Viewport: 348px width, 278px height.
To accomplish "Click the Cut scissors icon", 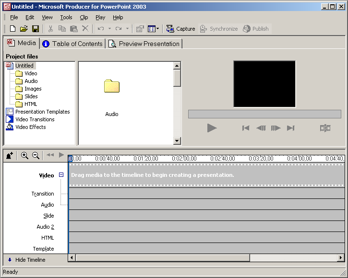I will 50,29.
